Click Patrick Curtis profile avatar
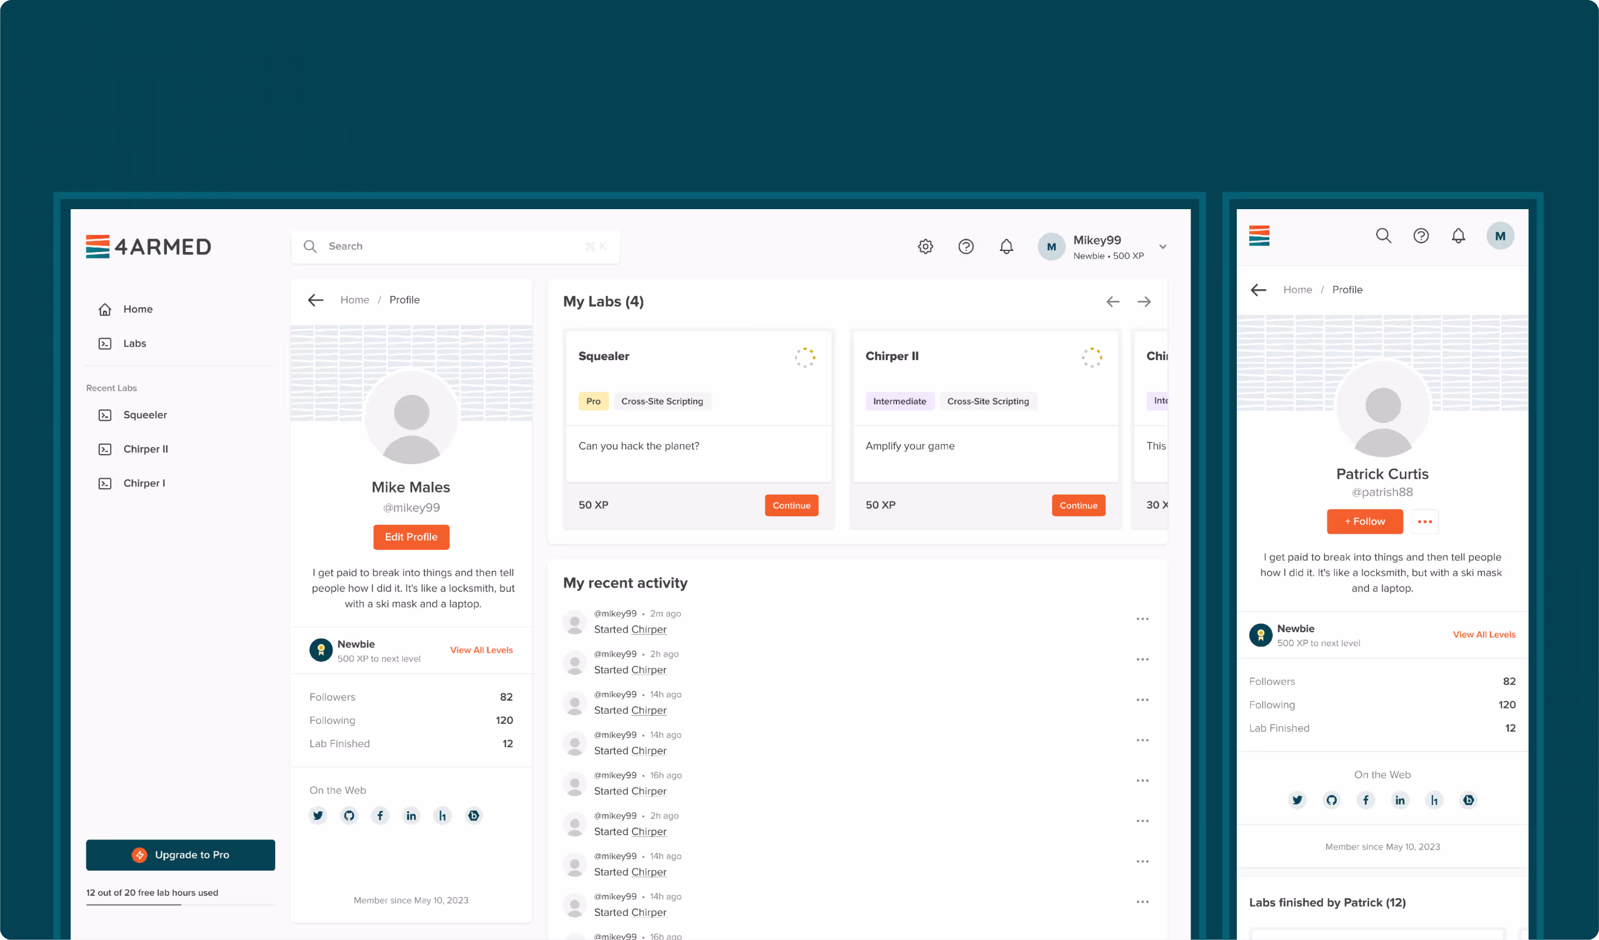The image size is (1599, 940). click(x=1383, y=409)
